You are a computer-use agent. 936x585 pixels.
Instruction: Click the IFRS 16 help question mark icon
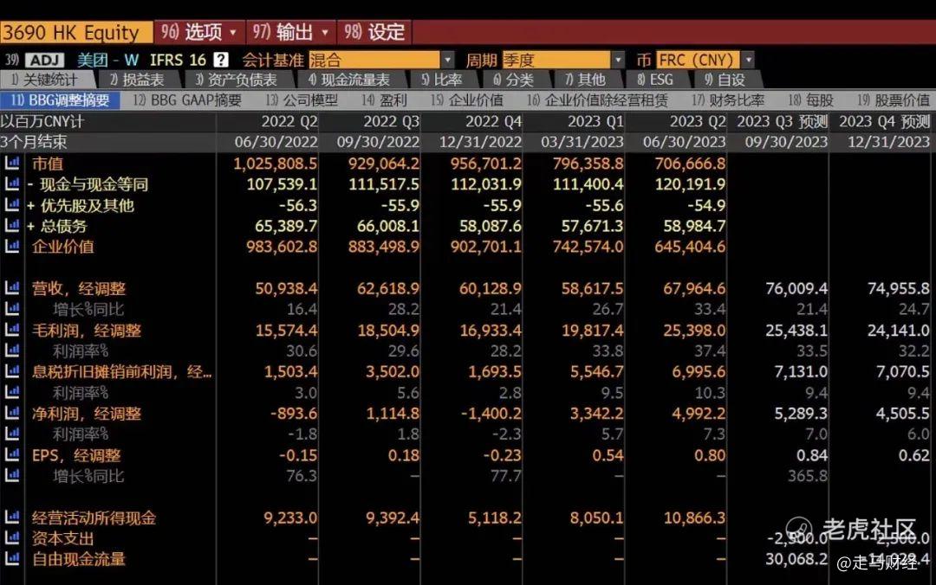point(221,60)
